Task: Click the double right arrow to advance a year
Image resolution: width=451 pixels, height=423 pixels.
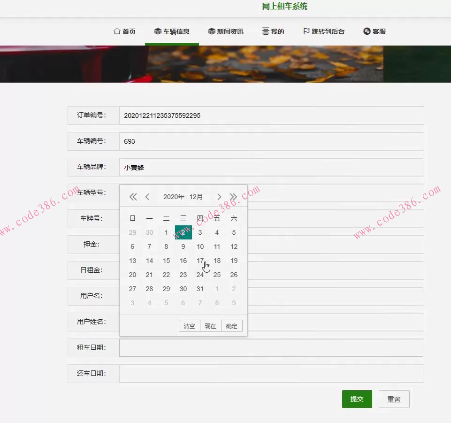Action: coord(233,197)
